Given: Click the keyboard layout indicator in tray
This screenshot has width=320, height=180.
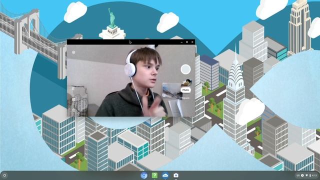Looking at the screenshot, I should click(x=298, y=175).
